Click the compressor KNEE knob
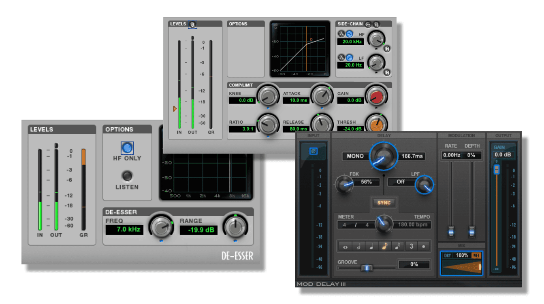Screen dimensions: 544x304 (267, 96)
